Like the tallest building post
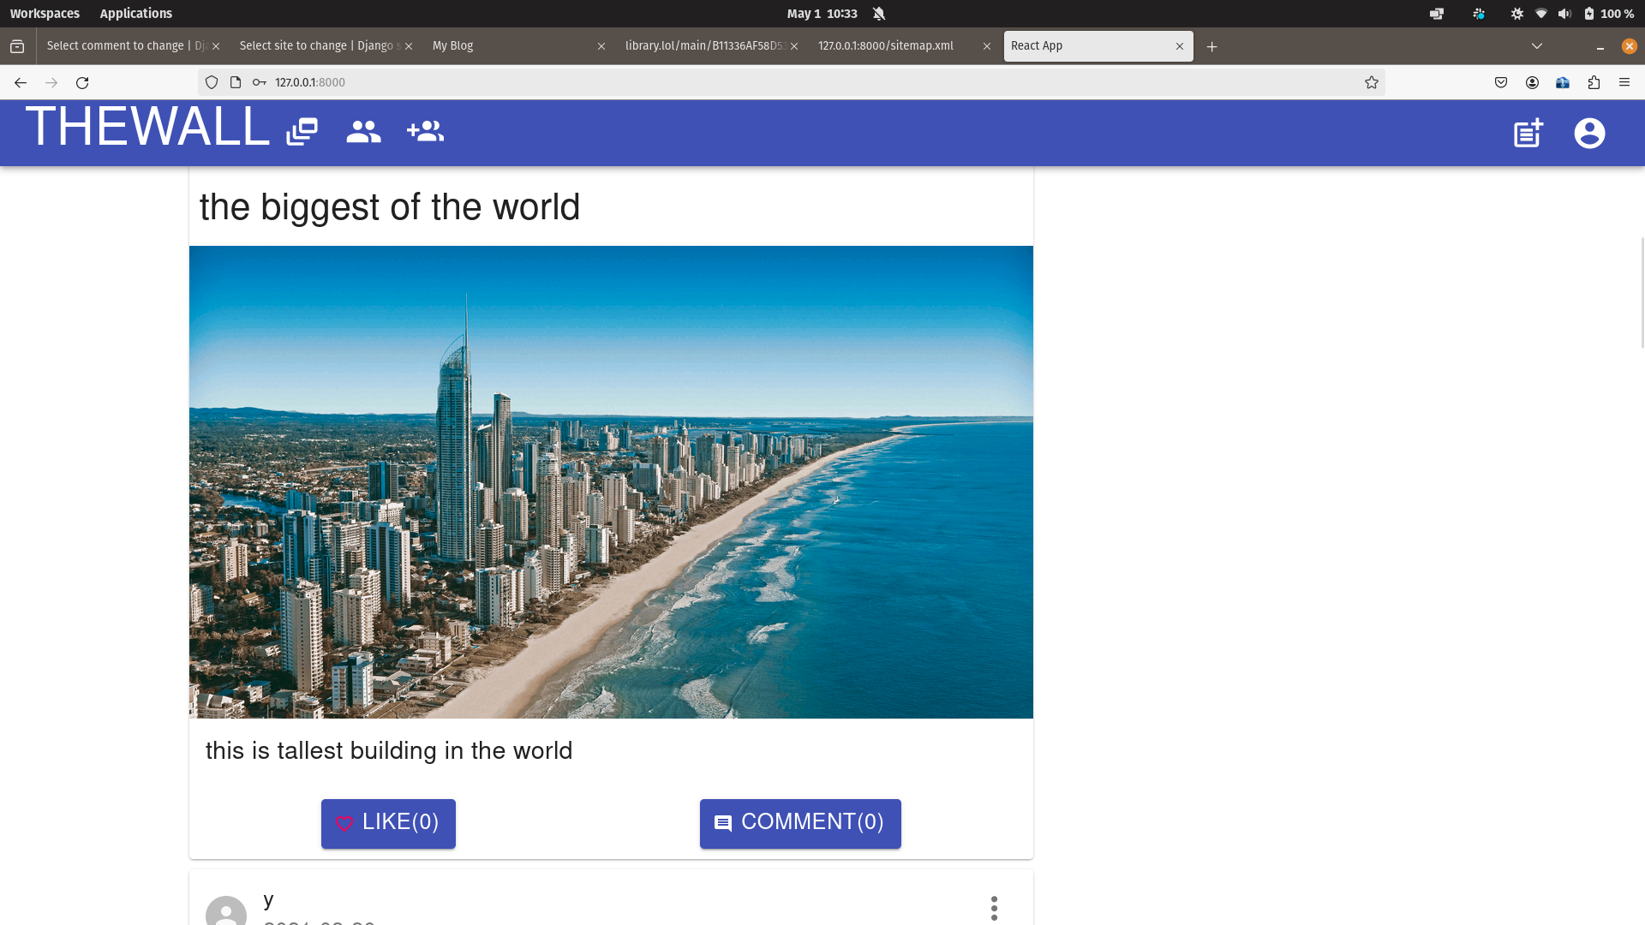The image size is (1645, 925). 388,823
